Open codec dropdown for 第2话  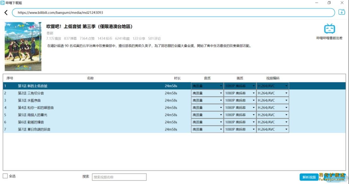(273, 93)
